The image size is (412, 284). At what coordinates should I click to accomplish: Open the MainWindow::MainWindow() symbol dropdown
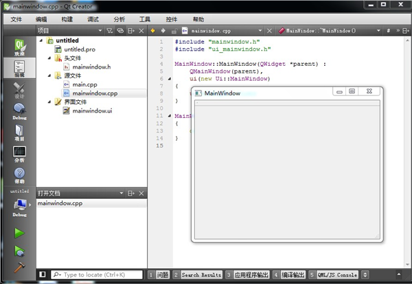tap(330, 31)
